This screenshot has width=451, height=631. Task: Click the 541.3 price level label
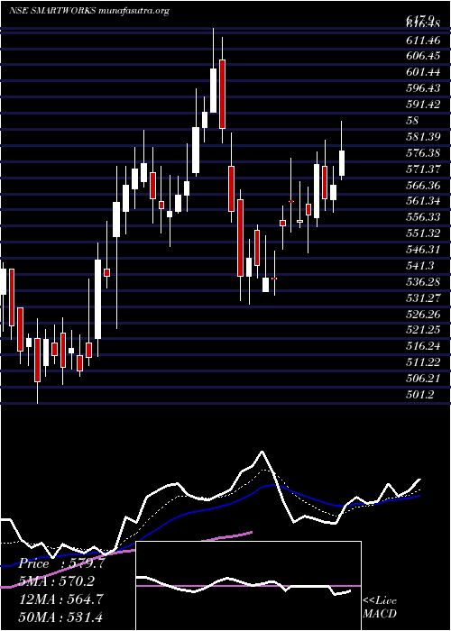pyautogui.click(x=420, y=265)
